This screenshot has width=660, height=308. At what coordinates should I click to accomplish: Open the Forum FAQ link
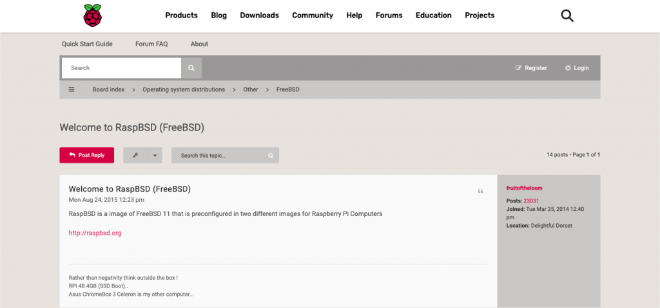[x=151, y=44]
